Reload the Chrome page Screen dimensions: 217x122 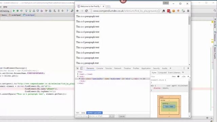click(x=86, y=11)
